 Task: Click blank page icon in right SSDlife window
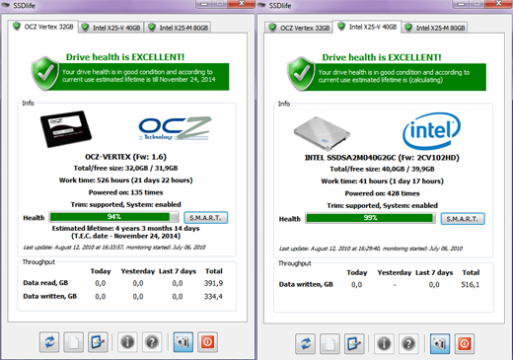pyautogui.click(x=330, y=344)
